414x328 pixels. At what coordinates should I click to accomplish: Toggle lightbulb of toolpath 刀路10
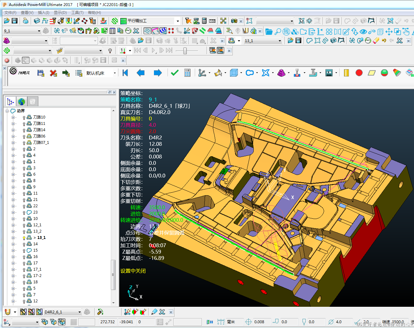click(x=24, y=117)
